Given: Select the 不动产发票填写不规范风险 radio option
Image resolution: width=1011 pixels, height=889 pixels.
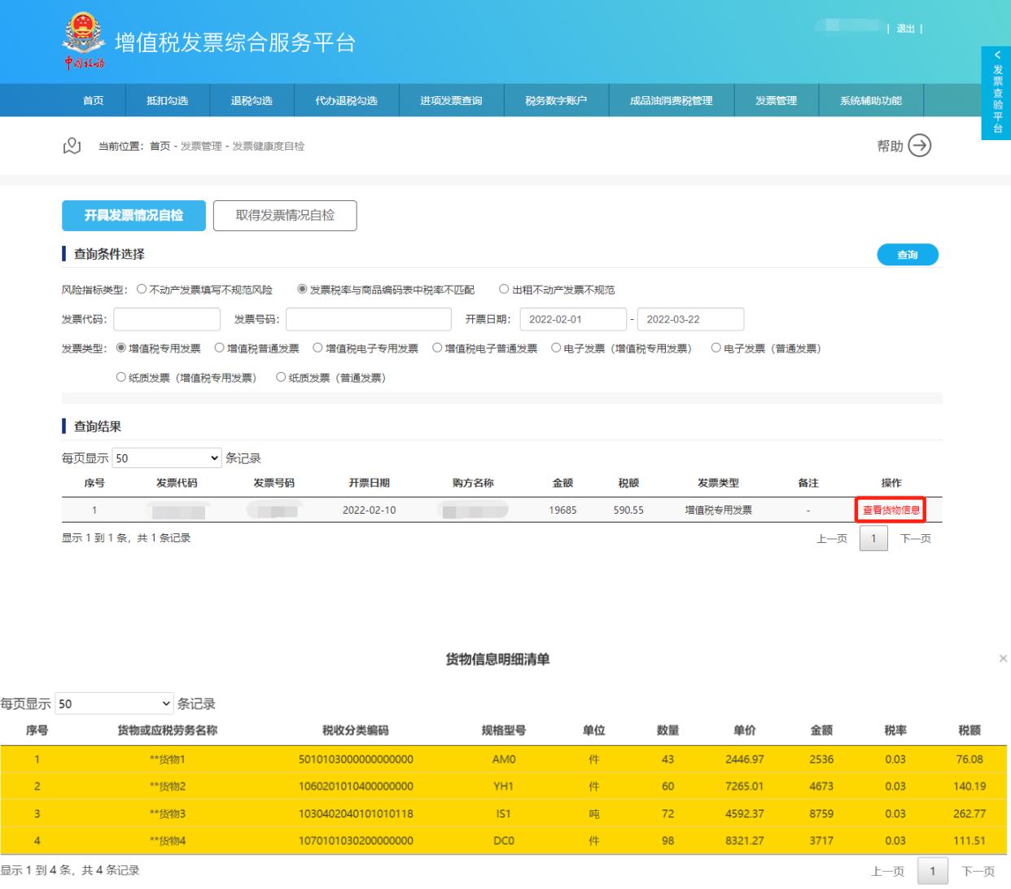Looking at the screenshot, I should click(x=142, y=289).
